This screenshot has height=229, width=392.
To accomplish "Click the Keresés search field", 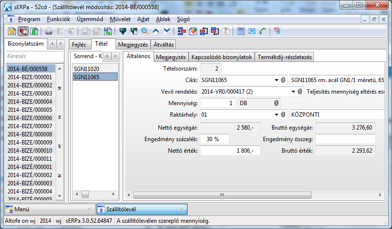I will [34, 57].
